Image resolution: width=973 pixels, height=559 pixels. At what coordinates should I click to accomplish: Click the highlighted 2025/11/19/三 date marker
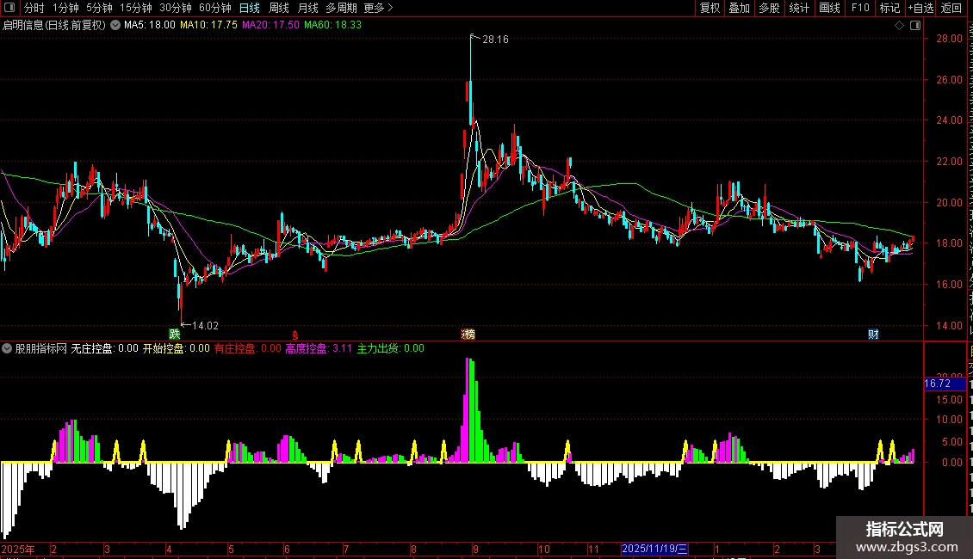pos(654,549)
